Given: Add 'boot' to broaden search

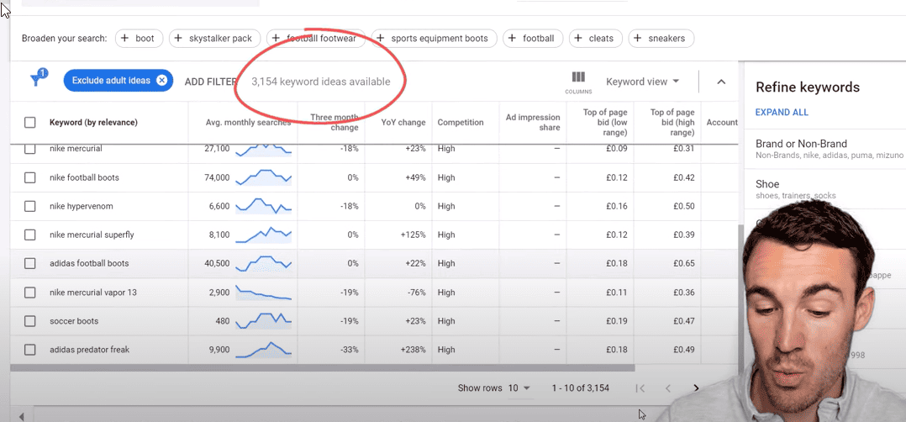Looking at the screenshot, I should [140, 39].
